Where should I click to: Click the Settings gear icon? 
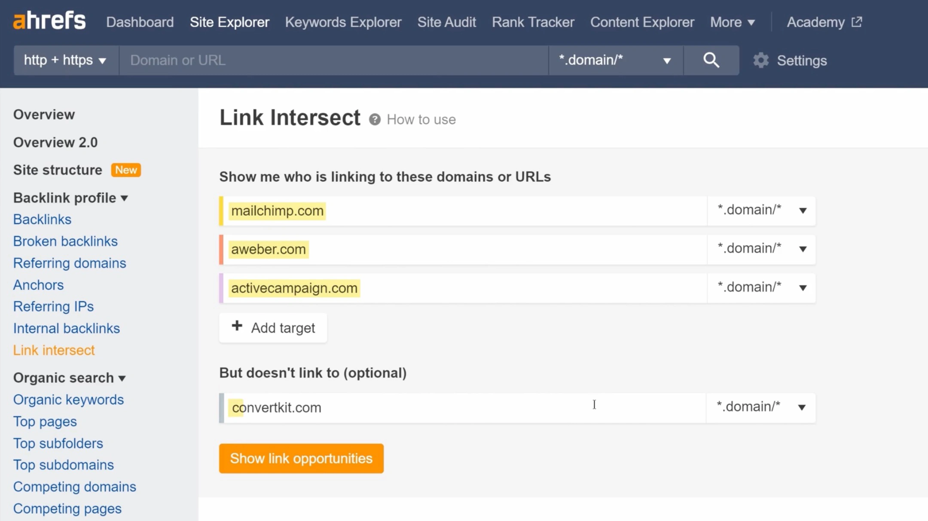pyautogui.click(x=761, y=61)
